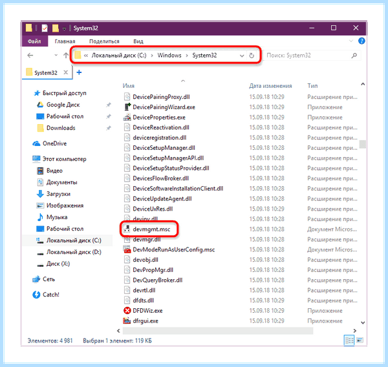Open recent locations dropdown arrow
The image size is (388, 367).
pos(56,55)
